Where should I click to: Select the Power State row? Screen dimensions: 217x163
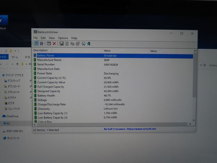tap(113, 73)
